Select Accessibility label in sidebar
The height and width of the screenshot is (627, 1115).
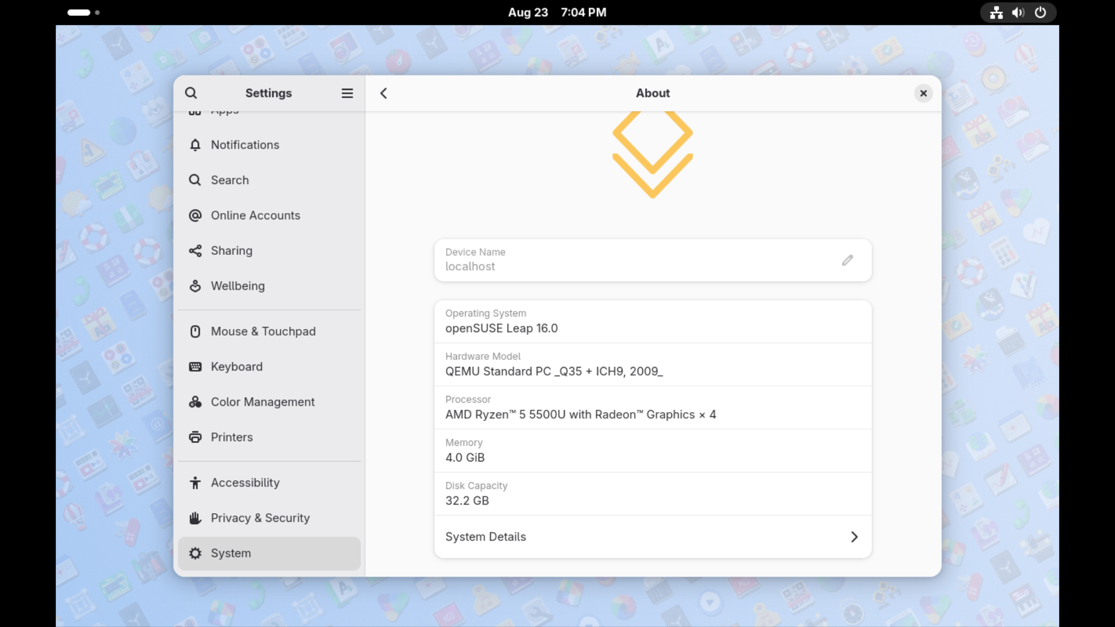[x=245, y=483]
